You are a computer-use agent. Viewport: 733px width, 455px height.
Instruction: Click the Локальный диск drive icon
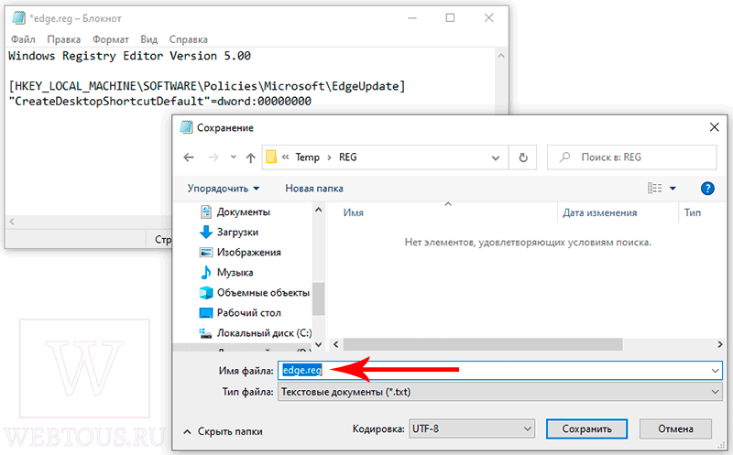click(205, 333)
